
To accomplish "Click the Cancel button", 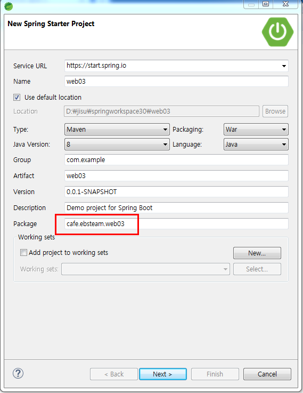I will [267, 374].
